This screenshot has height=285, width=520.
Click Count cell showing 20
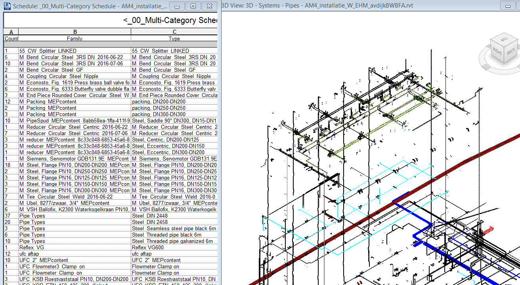[x=11, y=222]
